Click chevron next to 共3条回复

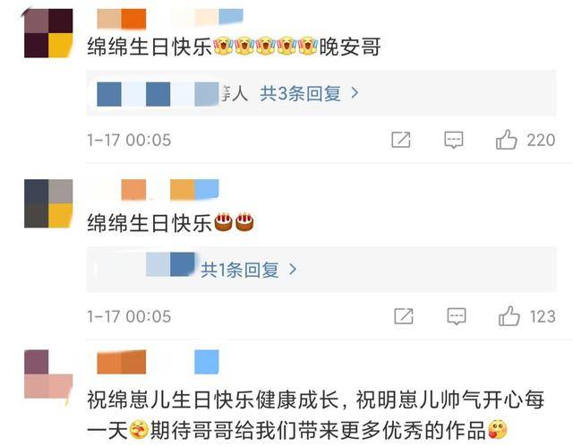pyautogui.click(x=355, y=93)
